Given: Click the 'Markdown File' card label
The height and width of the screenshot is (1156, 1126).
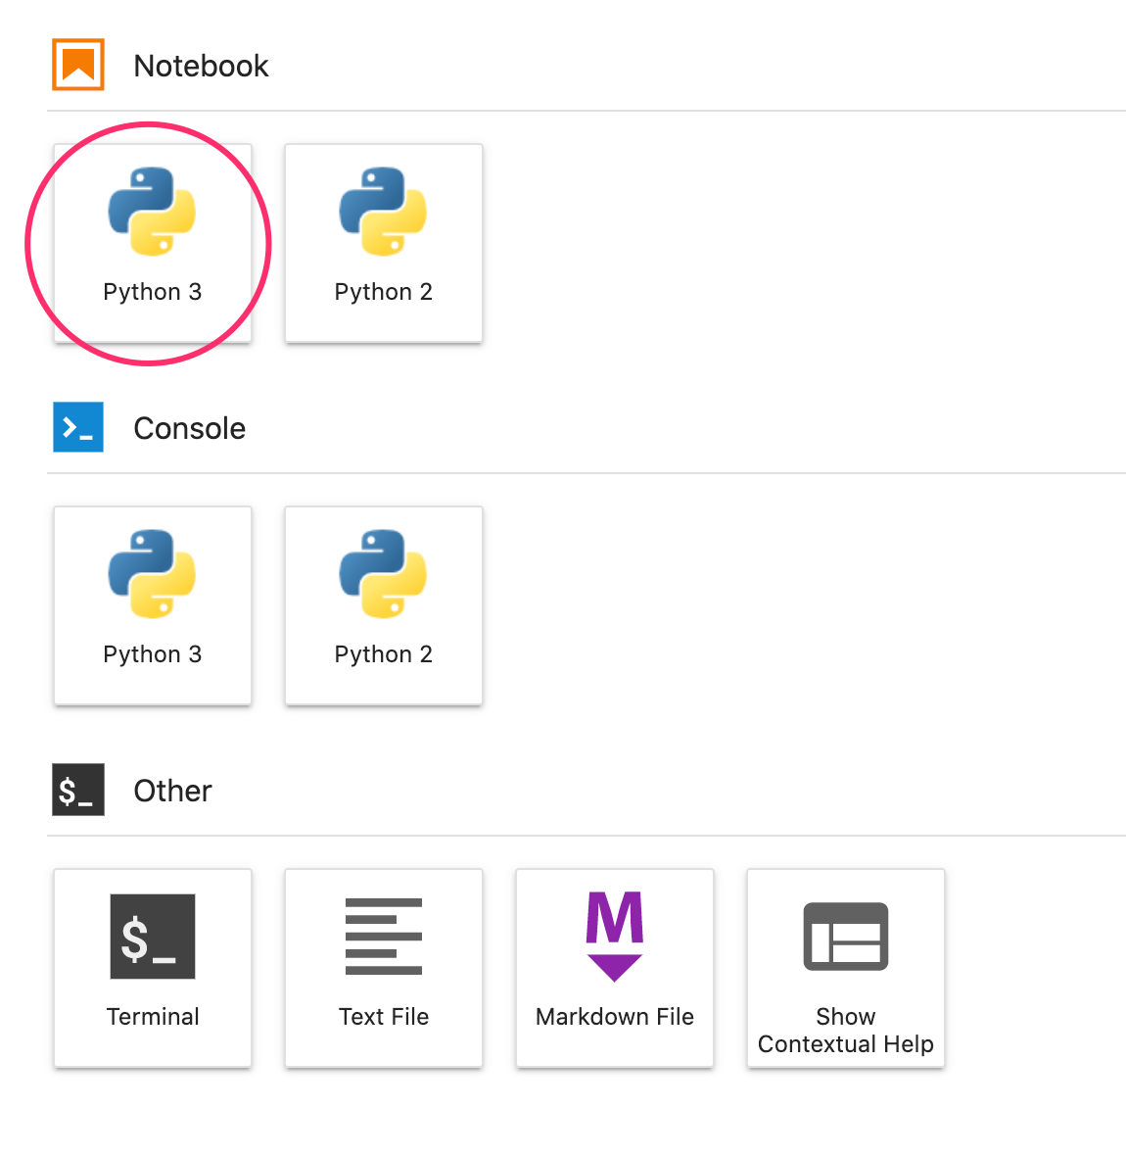Looking at the screenshot, I should [614, 1017].
